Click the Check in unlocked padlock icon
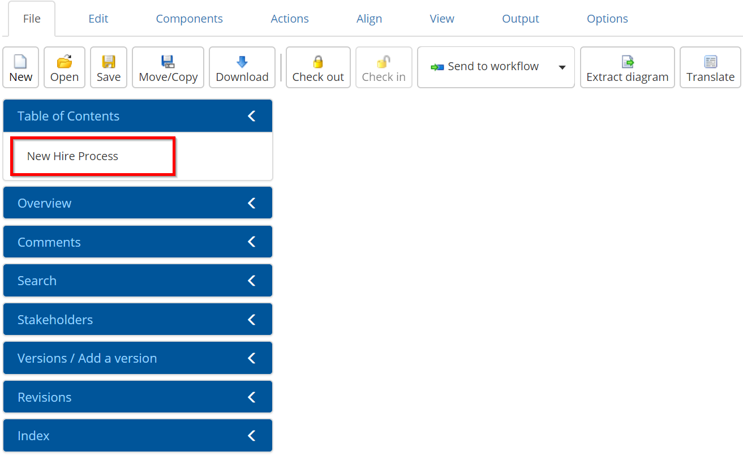743x460 pixels. 384,62
